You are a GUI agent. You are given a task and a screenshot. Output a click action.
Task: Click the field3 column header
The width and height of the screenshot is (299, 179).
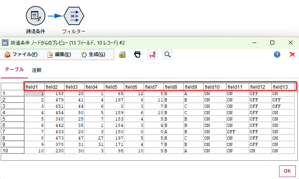pos(74,87)
